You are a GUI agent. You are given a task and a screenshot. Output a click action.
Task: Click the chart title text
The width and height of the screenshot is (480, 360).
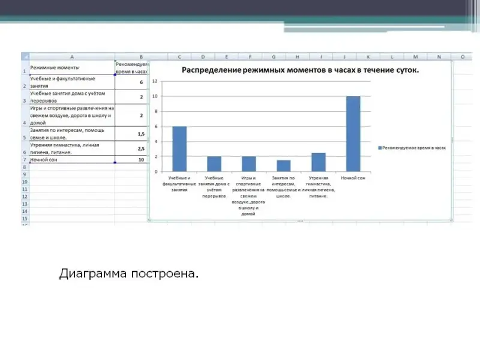click(301, 70)
